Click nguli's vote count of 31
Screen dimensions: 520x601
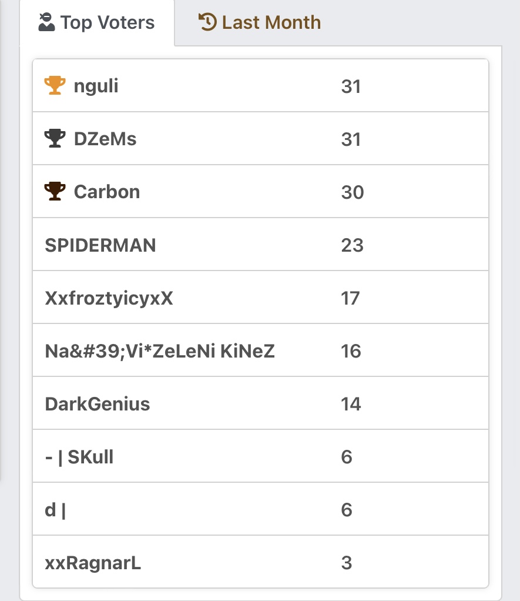tap(351, 86)
